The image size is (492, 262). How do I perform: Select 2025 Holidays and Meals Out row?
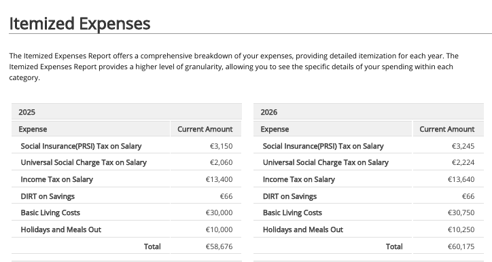(x=126, y=229)
